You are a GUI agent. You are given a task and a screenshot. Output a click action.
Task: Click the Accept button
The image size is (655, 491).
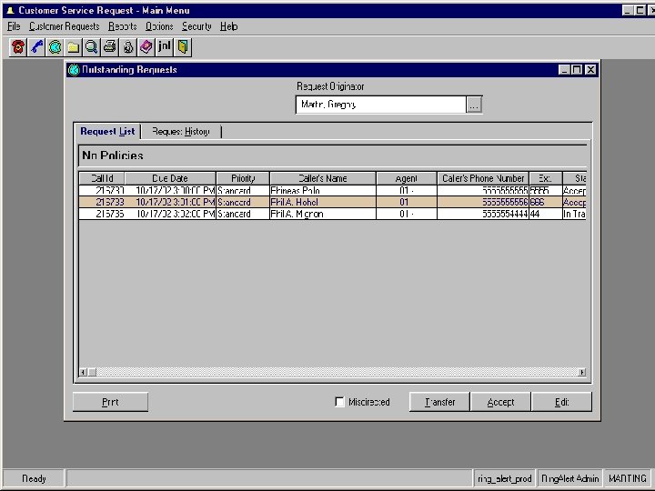[x=500, y=402]
